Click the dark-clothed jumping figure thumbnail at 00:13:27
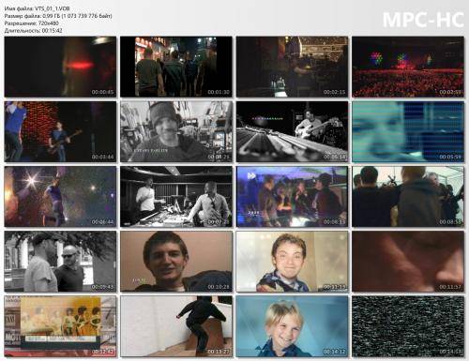Screen dimensions: 469x361 point(176,326)
